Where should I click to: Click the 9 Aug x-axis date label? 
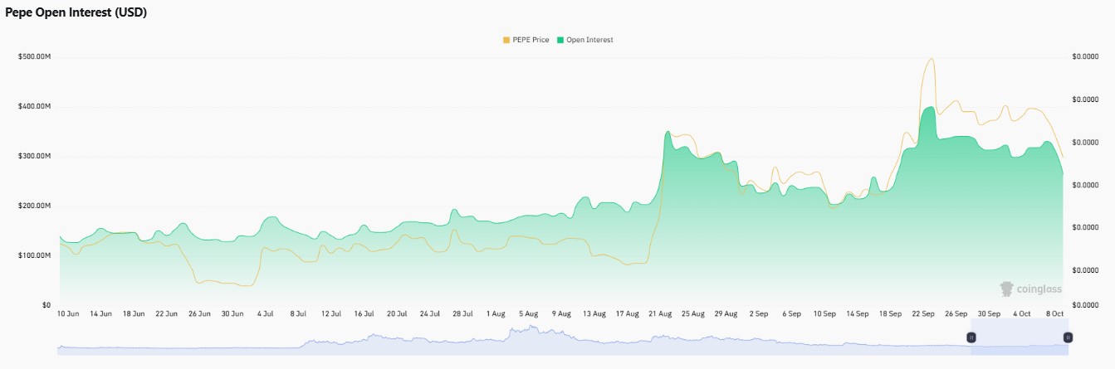(561, 314)
